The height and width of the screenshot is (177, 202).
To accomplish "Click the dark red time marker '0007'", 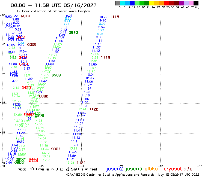I will (x=56, y=149).
